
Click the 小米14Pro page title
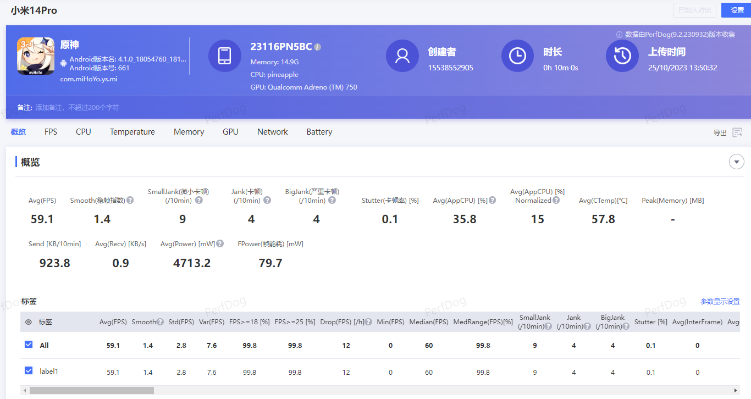pyautogui.click(x=34, y=10)
